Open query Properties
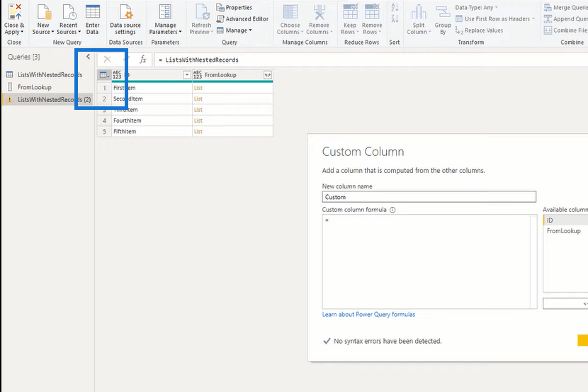The width and height of the screenshot is (588, 392). pyautogui.click(x=234, y=8)
